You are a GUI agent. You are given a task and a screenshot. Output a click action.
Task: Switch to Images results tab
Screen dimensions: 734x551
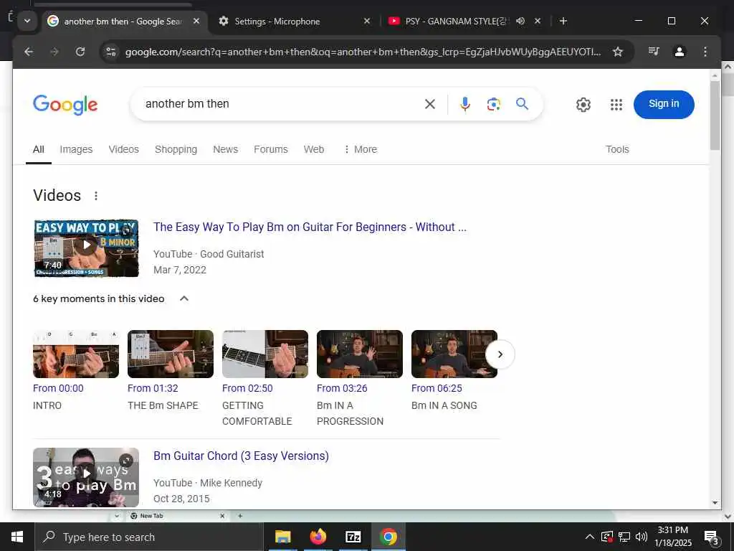pyautogui.click(x=76, y=149)
